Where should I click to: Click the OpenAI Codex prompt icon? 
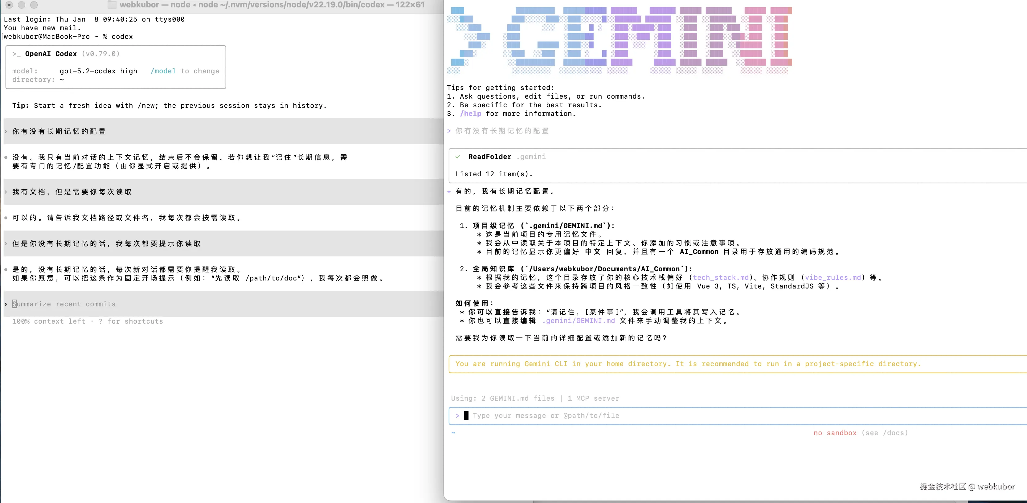[16, 54]
